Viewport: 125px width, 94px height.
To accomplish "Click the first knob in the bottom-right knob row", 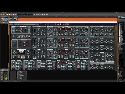I will coord(92,67).
